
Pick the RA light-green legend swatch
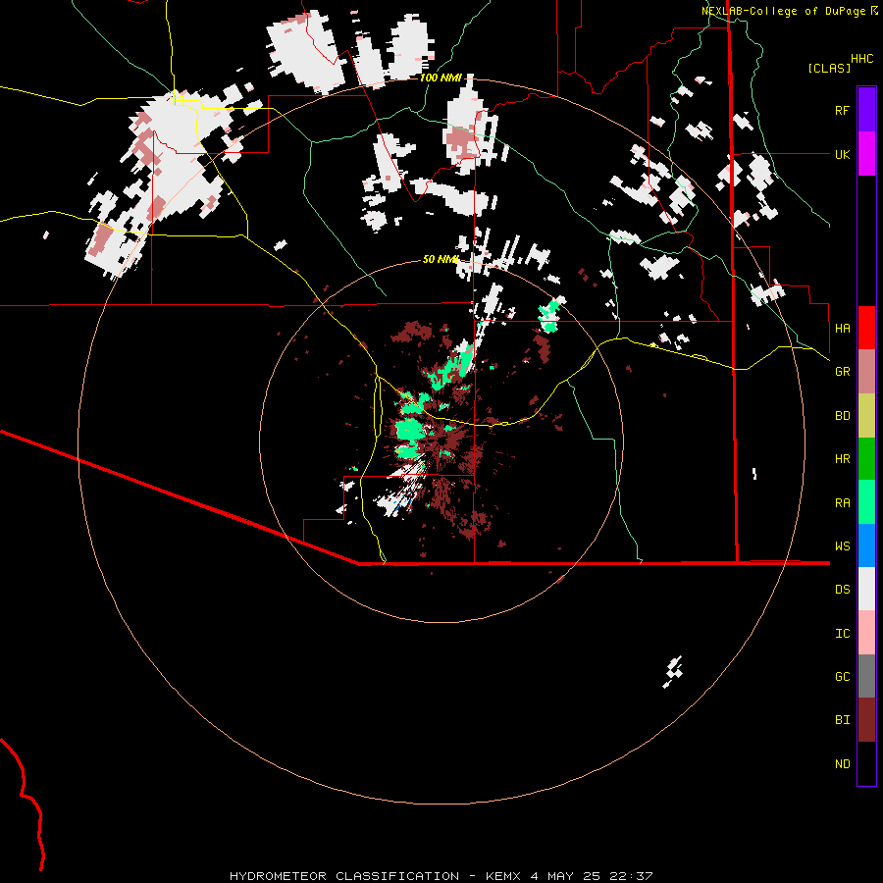click(x=866, y=502)
